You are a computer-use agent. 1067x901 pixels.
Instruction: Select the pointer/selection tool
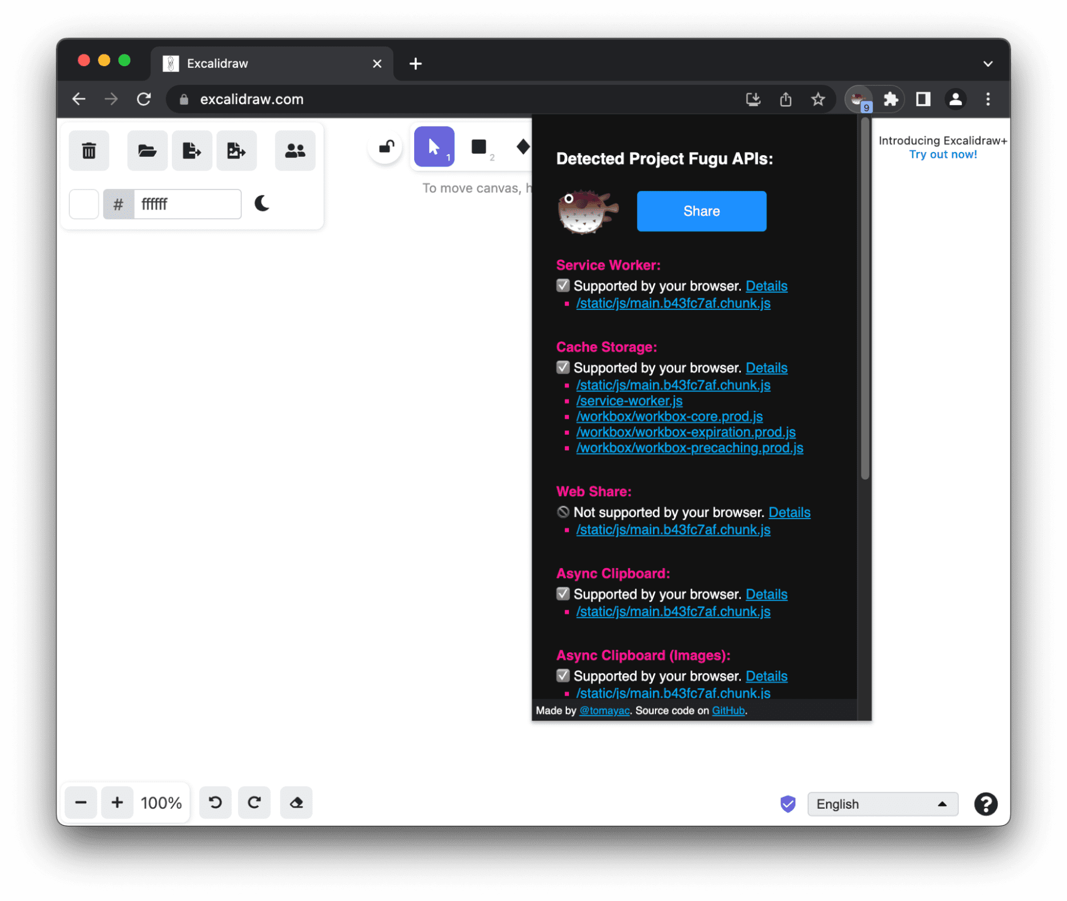click(x=434, y=147)
